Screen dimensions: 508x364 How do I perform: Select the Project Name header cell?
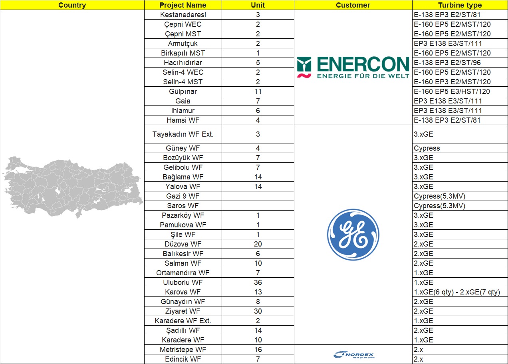[183, 5]
